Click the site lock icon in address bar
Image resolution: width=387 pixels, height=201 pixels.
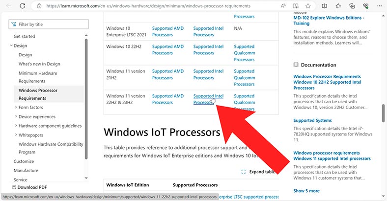(39, 6)
